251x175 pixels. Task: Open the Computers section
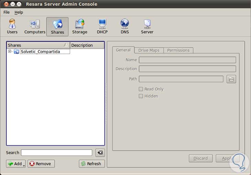pyautogui.click(x=35, y=27)
